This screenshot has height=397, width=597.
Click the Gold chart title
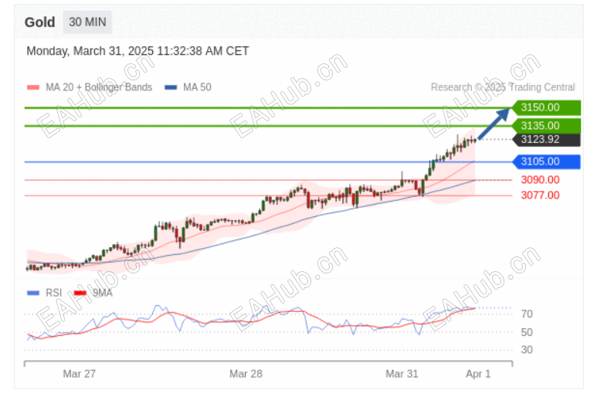click(x=39, y=22)
